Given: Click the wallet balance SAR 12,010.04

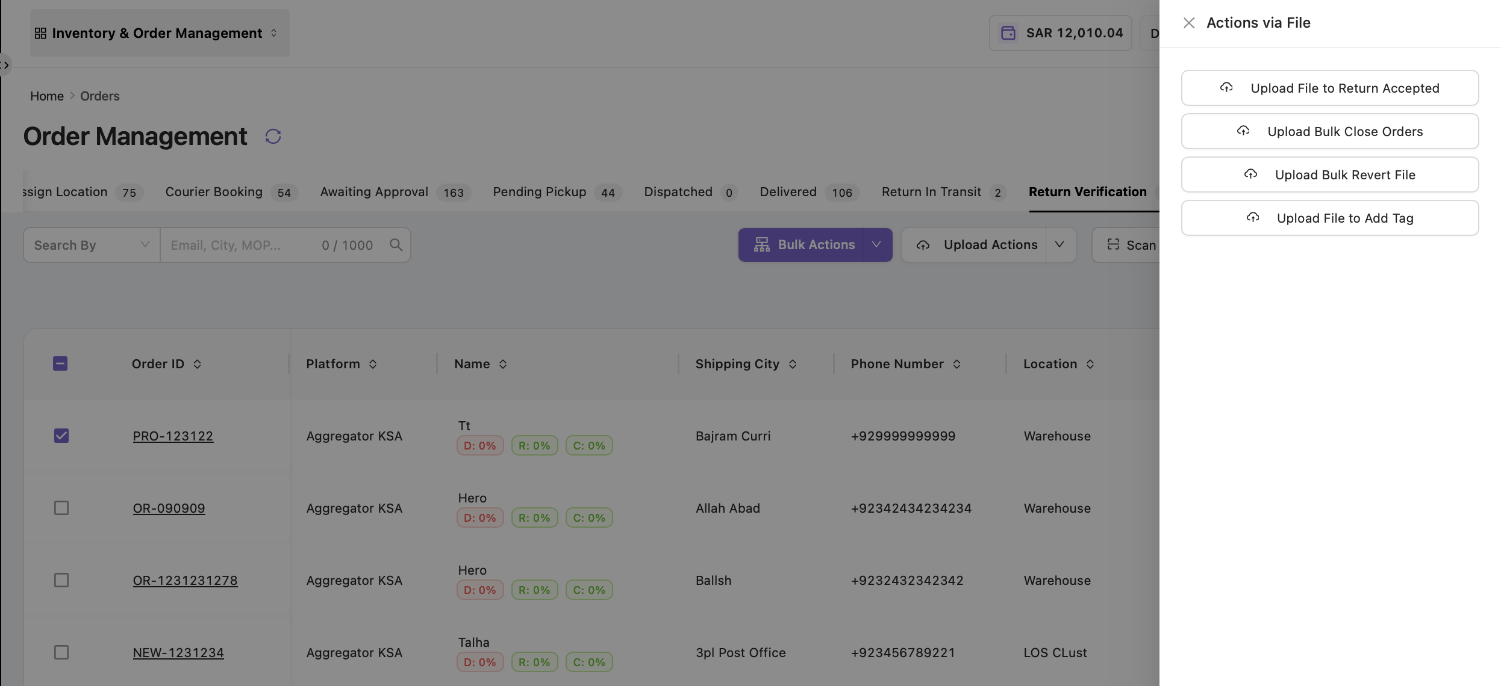Looking at the screenshot, I should tap(1061, 33).
